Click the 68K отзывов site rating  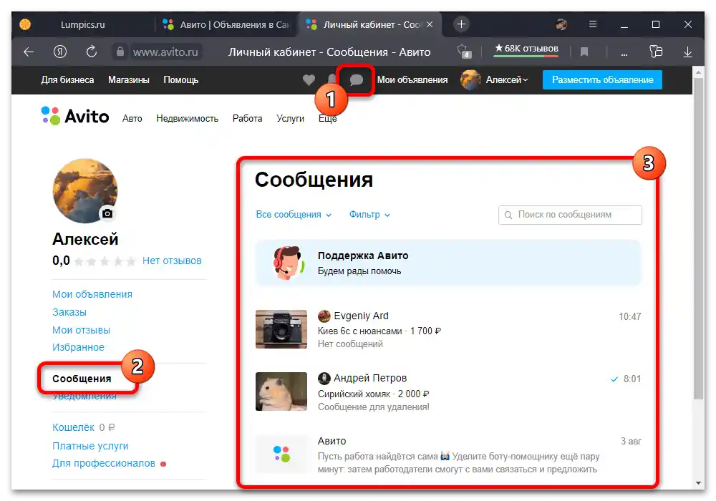pyautogui.click(x=526, y=49)
